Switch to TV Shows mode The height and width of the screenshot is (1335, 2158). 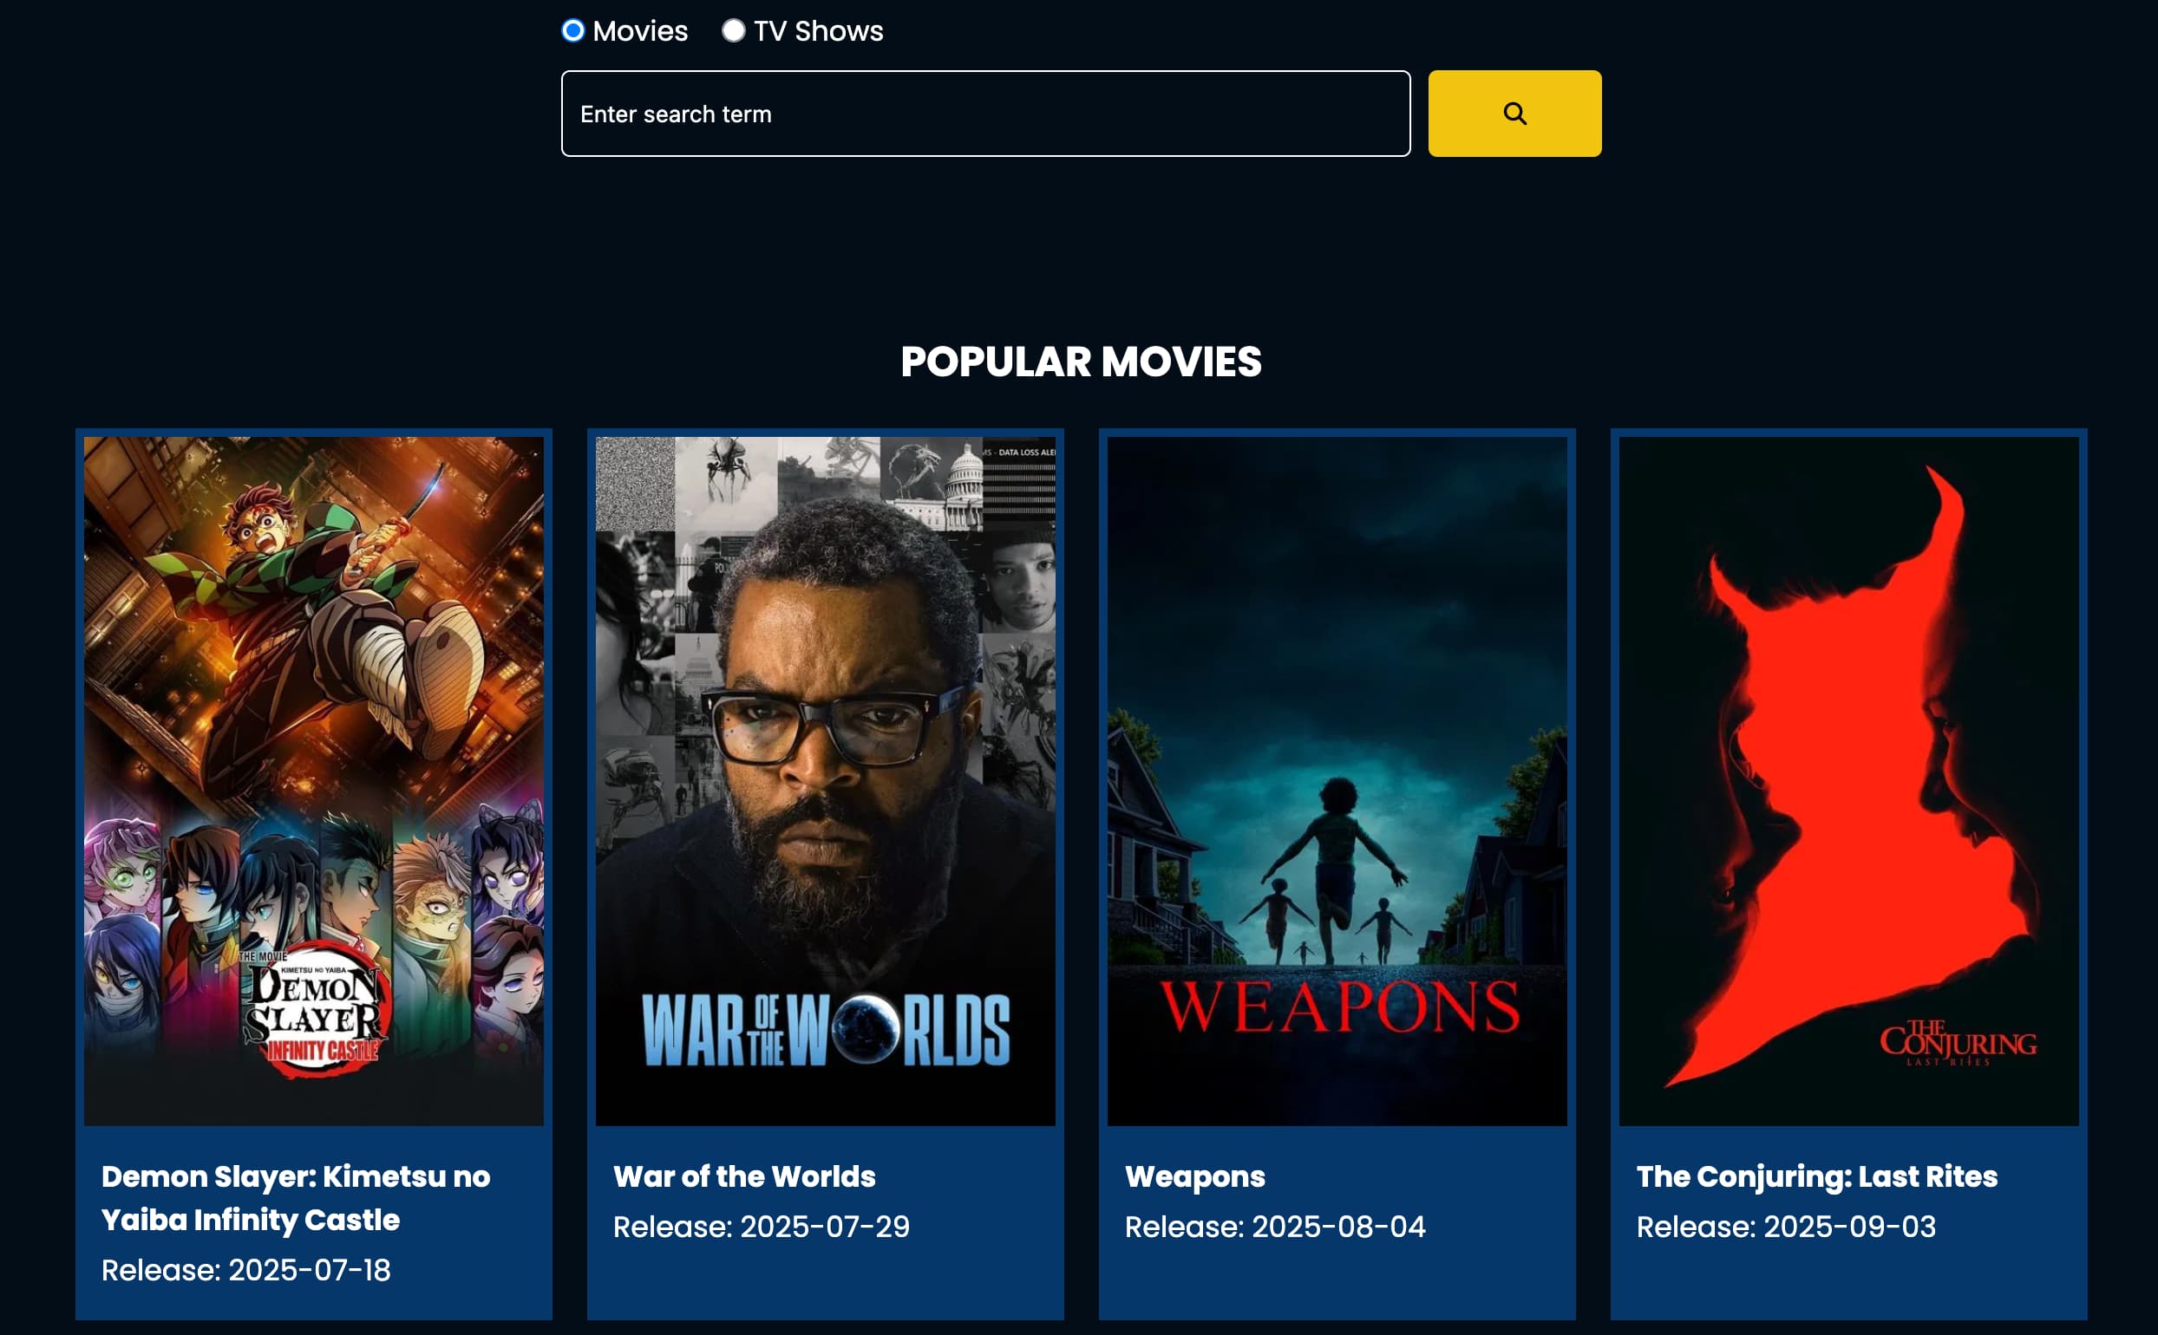732,30
